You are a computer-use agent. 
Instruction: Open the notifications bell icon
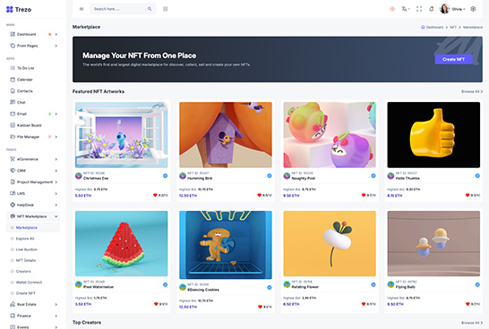(x=432, y=9)
